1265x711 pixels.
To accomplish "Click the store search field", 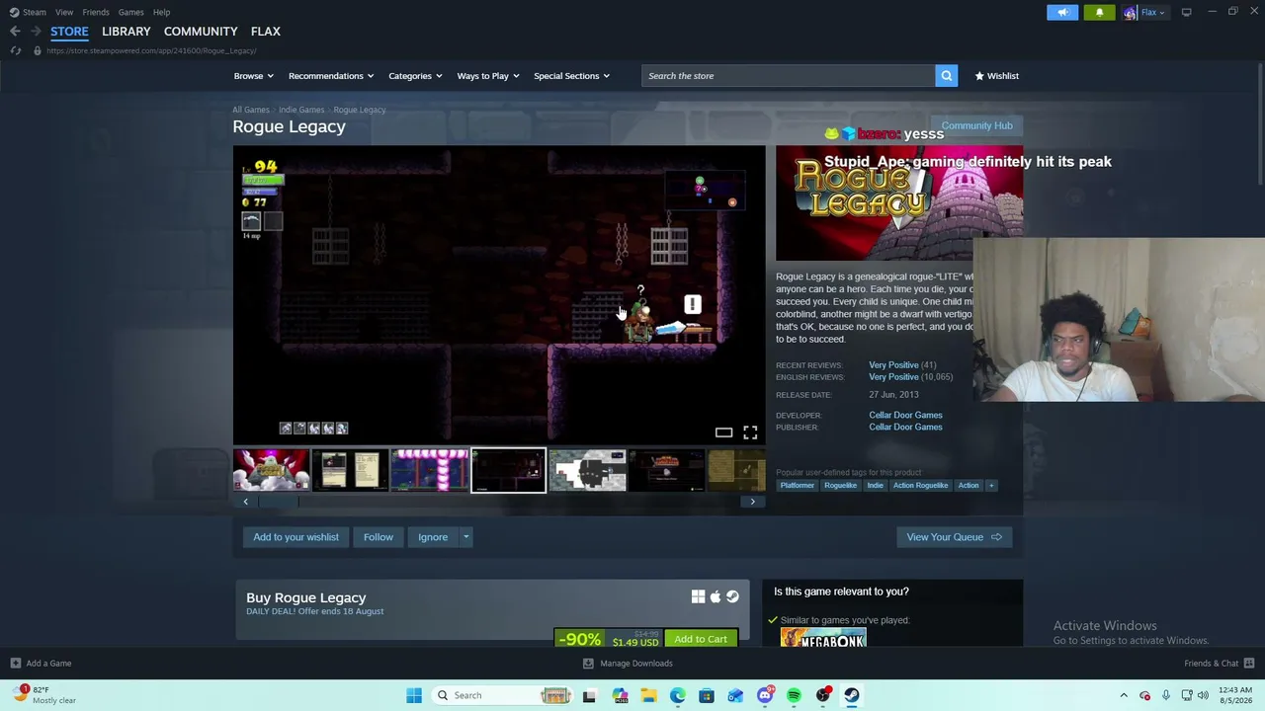I will pyautogui.click(x=788, y=76).
